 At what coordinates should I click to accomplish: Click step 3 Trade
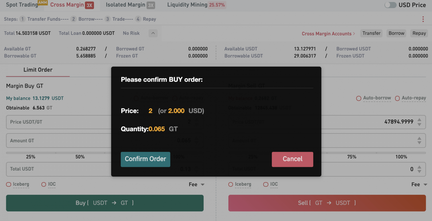pos(119,19)
